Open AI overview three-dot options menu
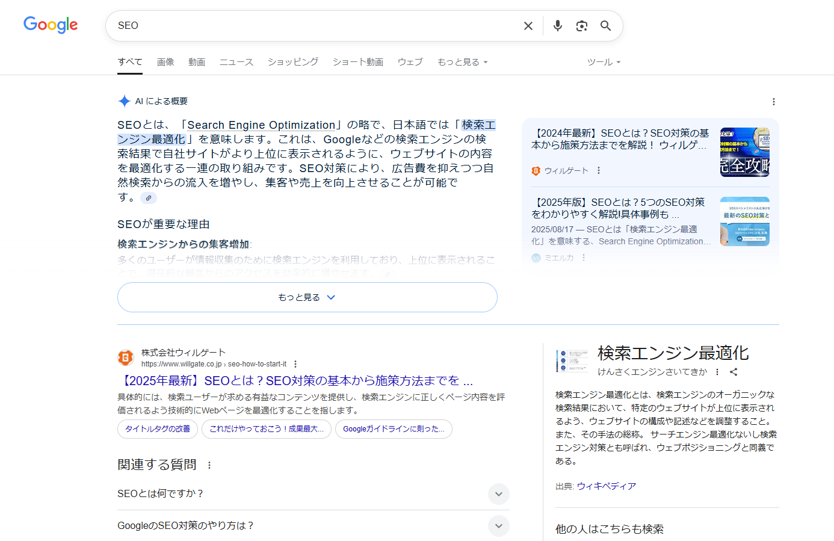This screenshot has width=834, height=541. tap(774, 102)
